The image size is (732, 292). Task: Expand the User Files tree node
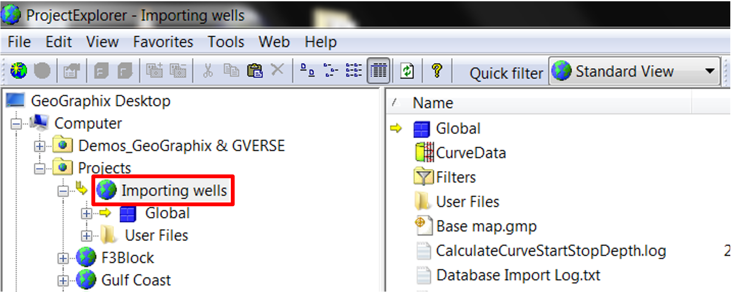click(x=86, y=236)
